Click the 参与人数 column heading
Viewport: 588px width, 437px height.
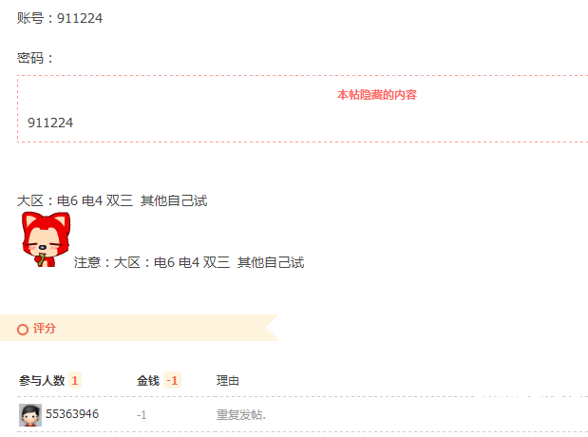point(42,381)
